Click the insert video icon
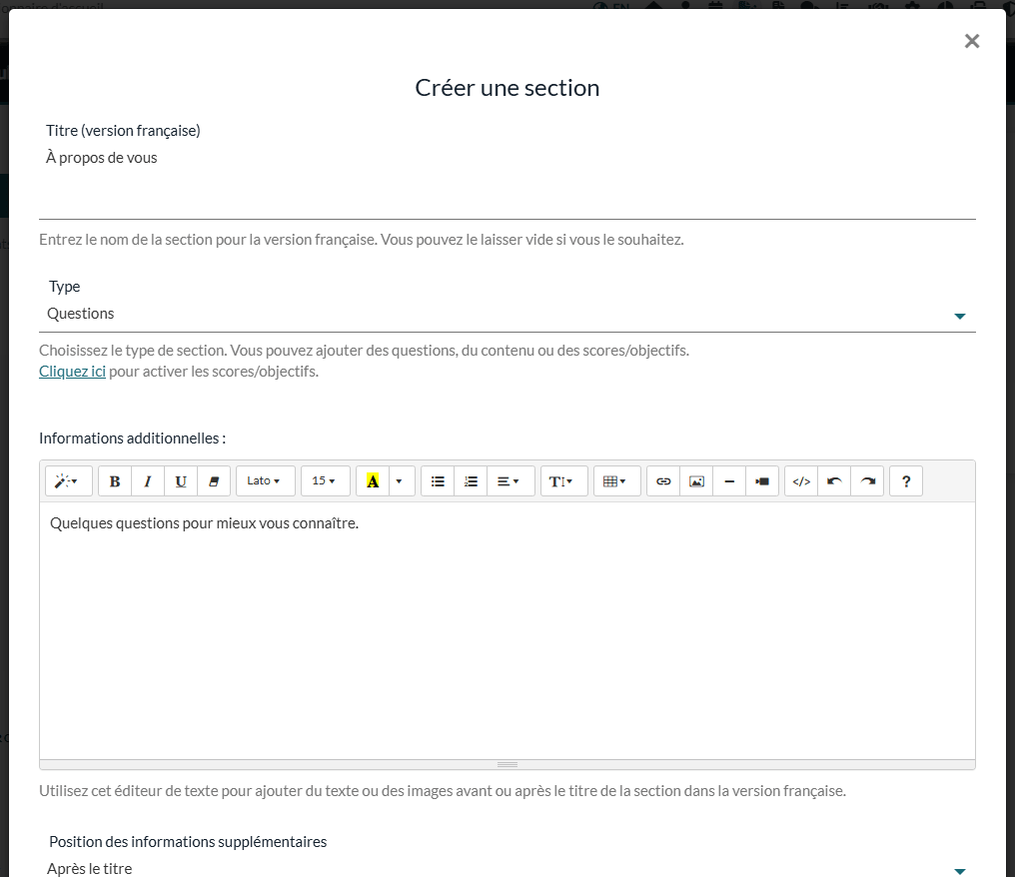 (762, 480)
